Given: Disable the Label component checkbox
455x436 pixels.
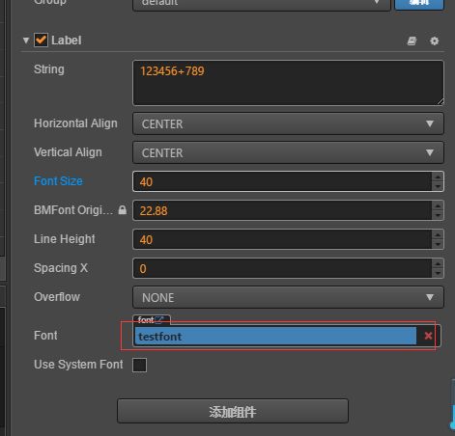Looking at the screenshot, I should (41, 41).
